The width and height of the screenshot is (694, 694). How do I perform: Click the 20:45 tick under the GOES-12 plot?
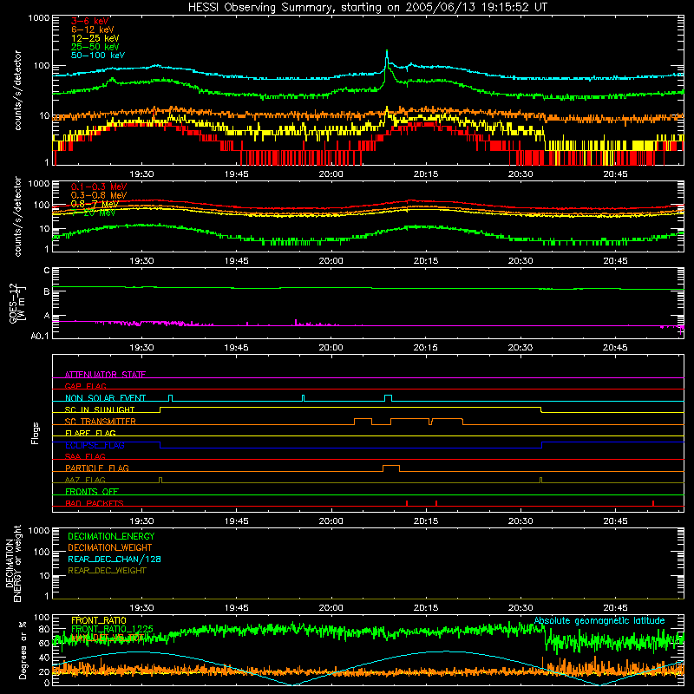[x=615, y=348]
